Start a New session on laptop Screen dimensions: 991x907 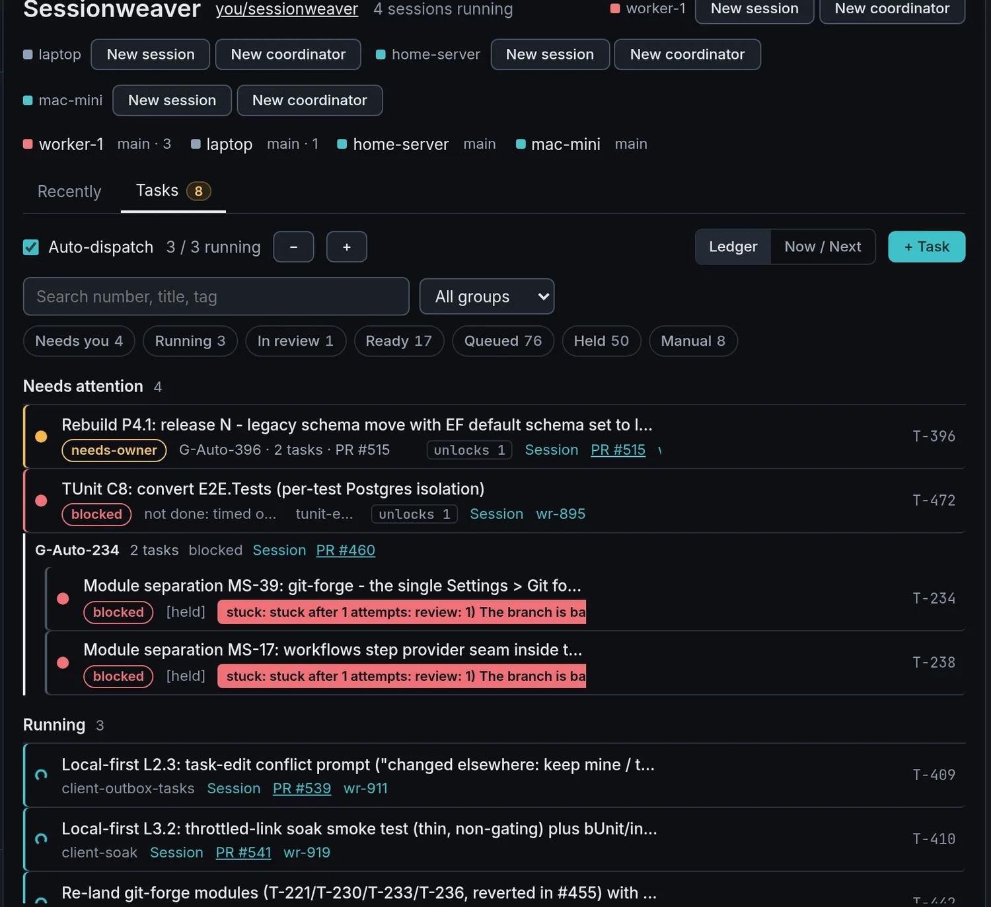[x=151, y=54]
